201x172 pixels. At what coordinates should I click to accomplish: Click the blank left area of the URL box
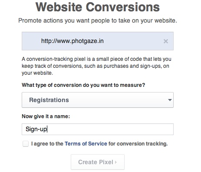[31, 41]
